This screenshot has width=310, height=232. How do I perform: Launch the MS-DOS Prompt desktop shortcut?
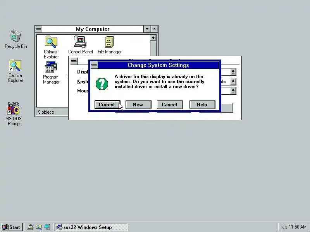14,114
